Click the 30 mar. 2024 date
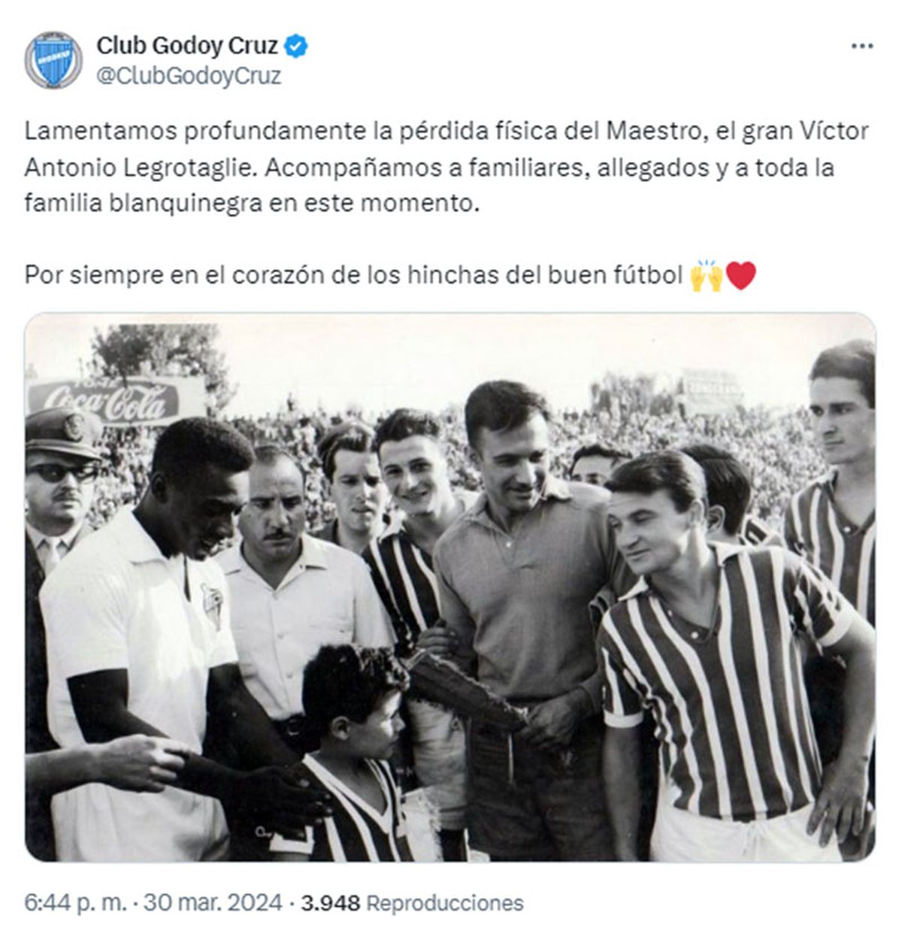Image resolution: width=902 pixels, height=934 pixels. [x=213, y=902]
